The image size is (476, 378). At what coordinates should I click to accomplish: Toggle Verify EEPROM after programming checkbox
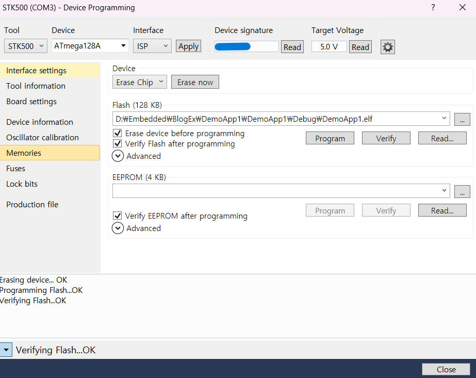[x=118, y=216]
